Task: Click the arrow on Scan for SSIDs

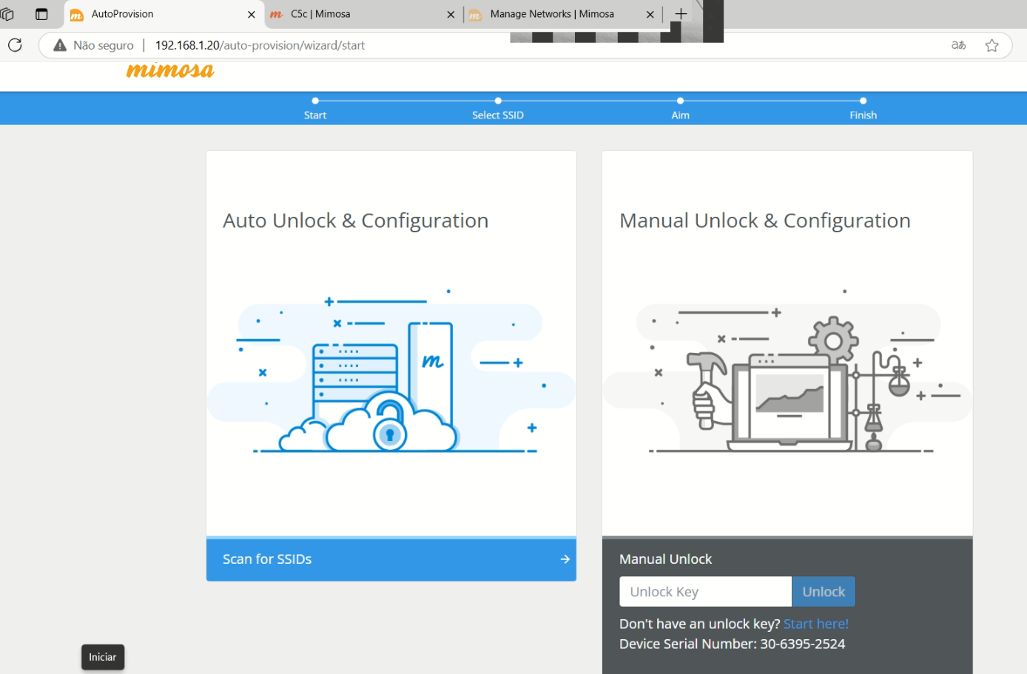Action: coord(565,559)
